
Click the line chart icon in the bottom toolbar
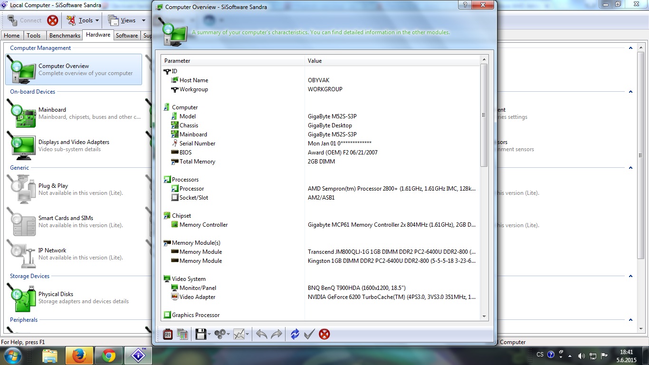point(239,334)
